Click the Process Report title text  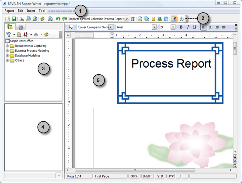(171, 64)
